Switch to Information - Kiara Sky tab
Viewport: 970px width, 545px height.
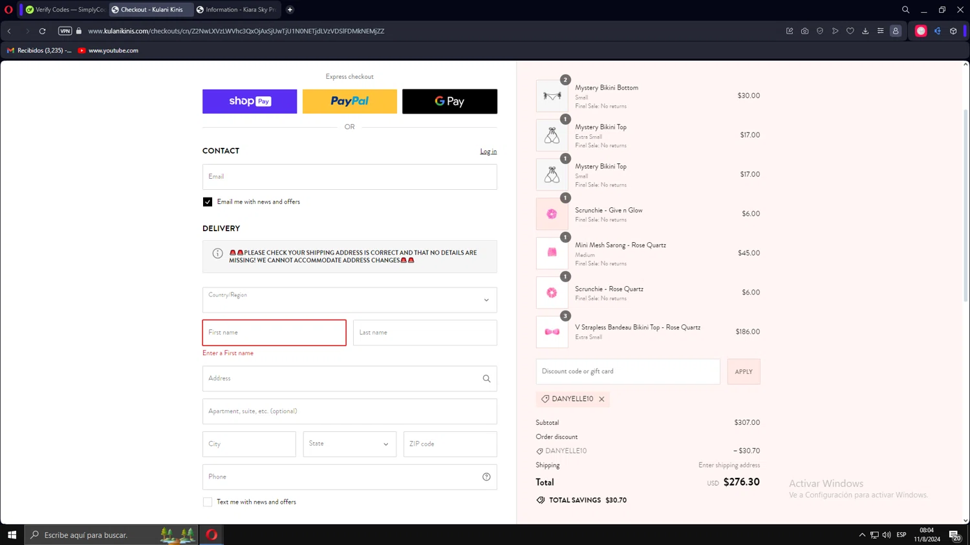tap(237, 10)
